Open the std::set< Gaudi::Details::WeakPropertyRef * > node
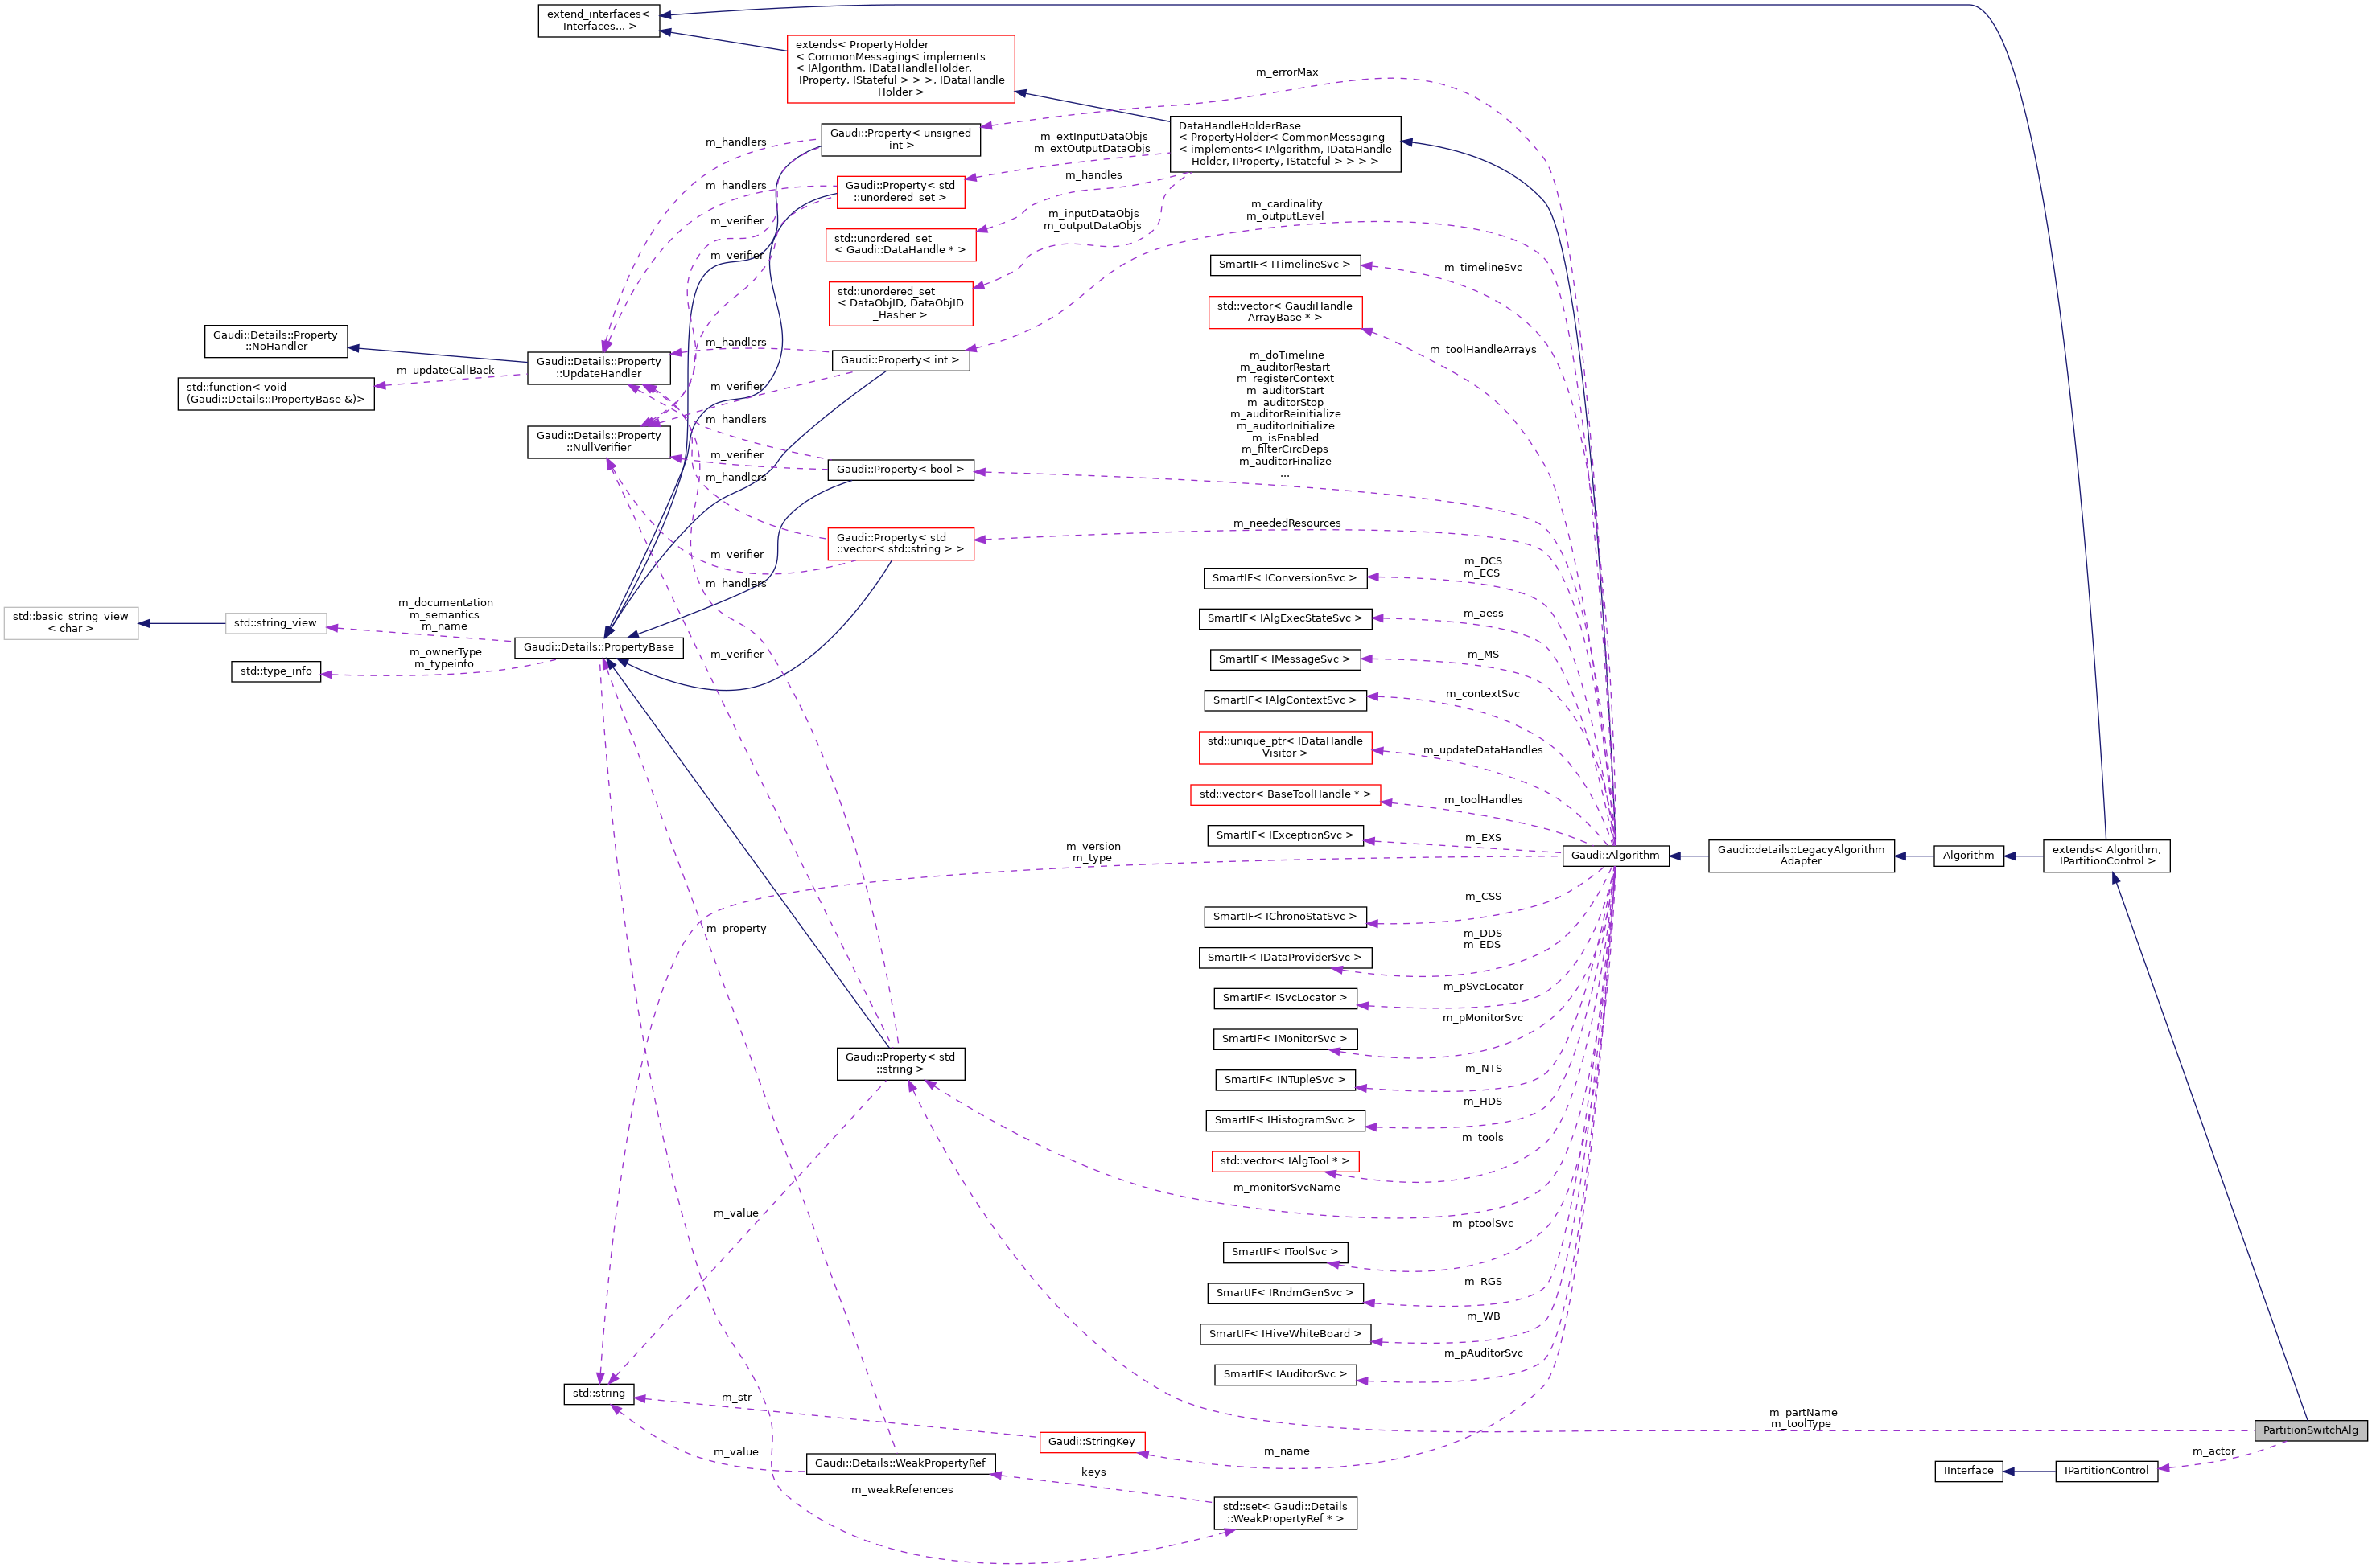The image size is (2372, 1568). [1284, 1513]
